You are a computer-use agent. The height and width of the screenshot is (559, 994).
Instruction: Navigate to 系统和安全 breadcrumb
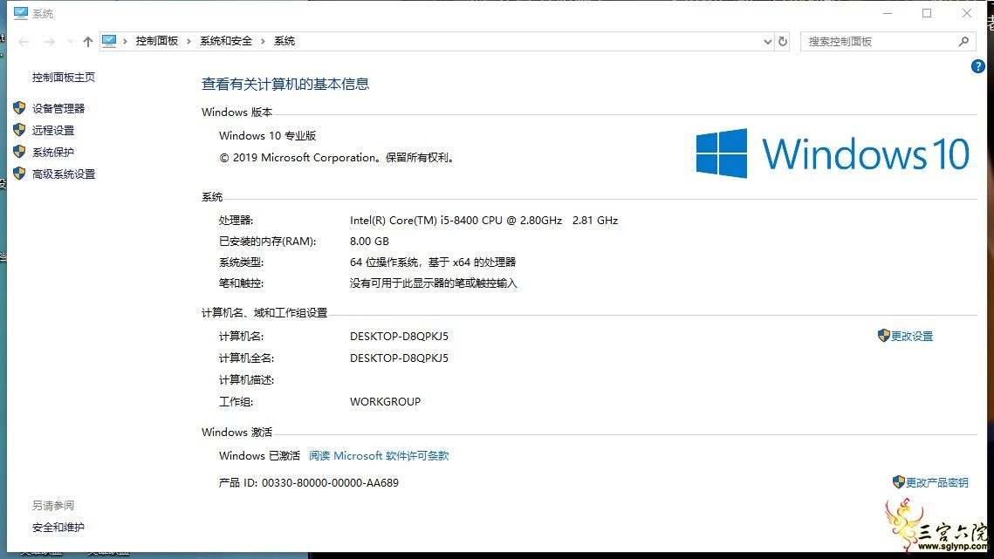click(x=226, y=41)
